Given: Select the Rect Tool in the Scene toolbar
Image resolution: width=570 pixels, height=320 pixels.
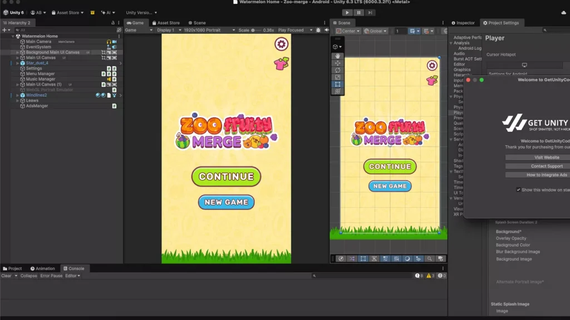Looking at the screenshot, I should (x=337, y=83).
